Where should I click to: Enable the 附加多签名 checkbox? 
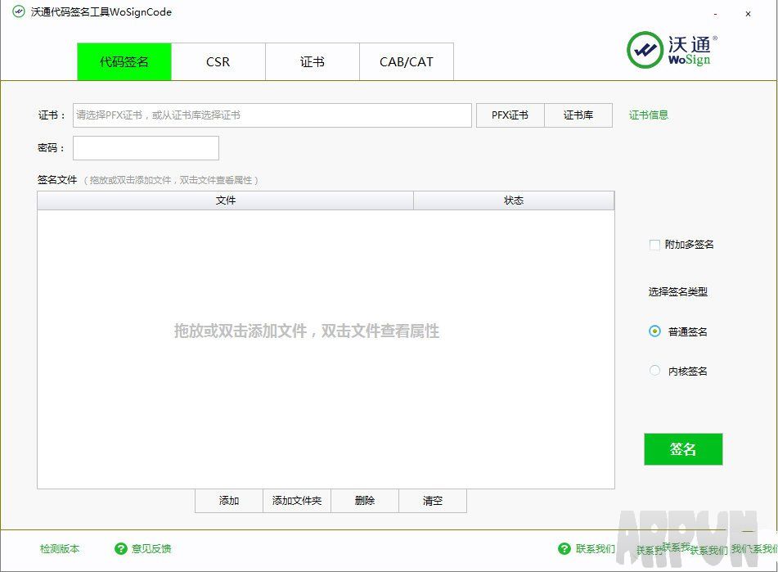(x=654, y=245)
